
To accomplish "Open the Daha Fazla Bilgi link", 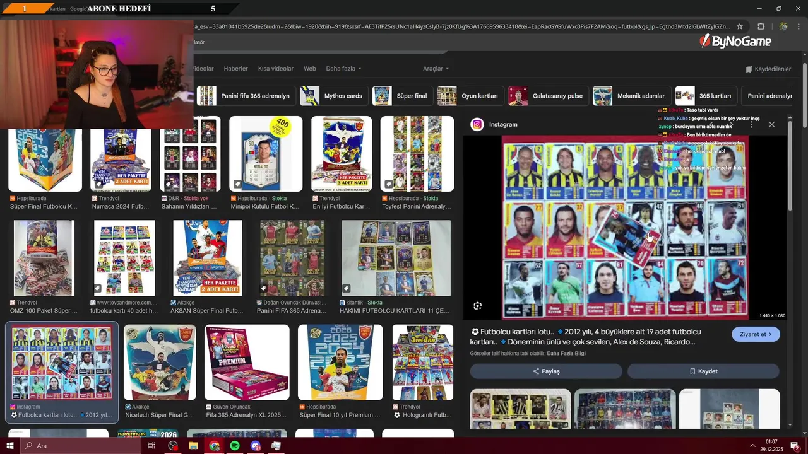I will [566, 353].
